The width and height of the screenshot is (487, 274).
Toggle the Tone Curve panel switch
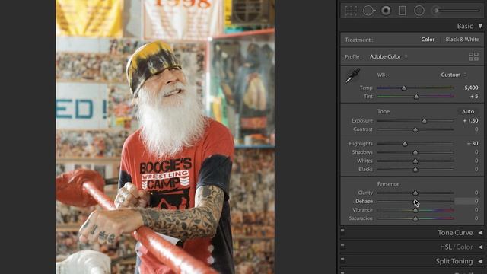(342, 231)
